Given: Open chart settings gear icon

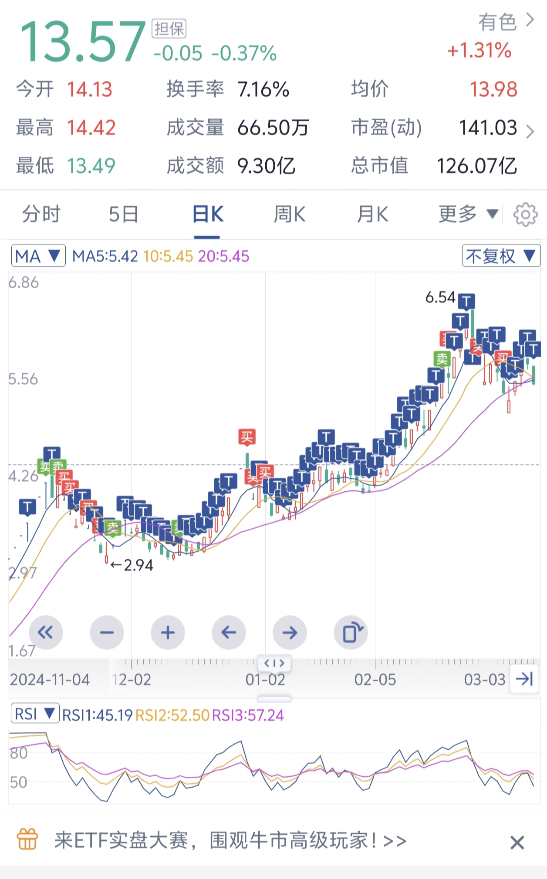Looking at the screenshot, I should point(525,214).
